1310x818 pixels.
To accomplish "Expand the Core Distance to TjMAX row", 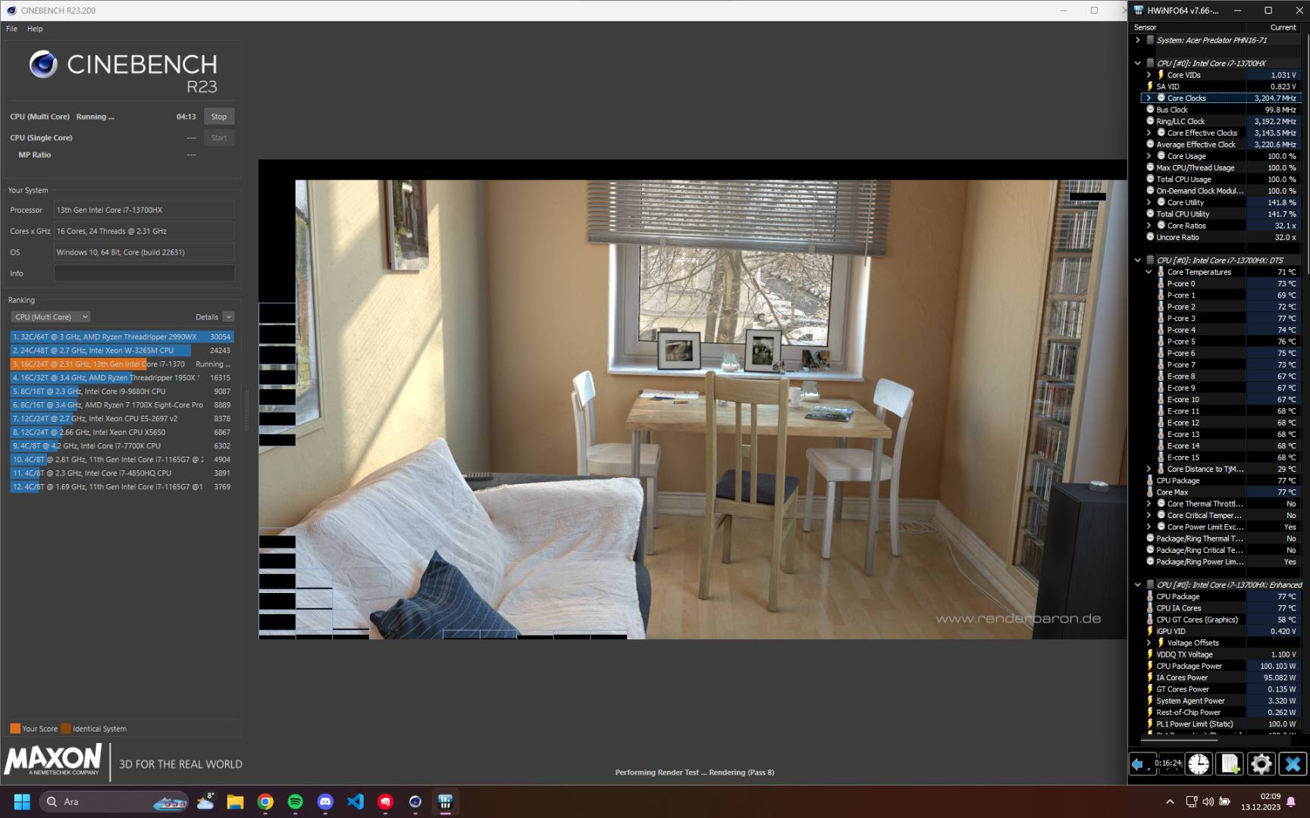I will point(1149,469).
